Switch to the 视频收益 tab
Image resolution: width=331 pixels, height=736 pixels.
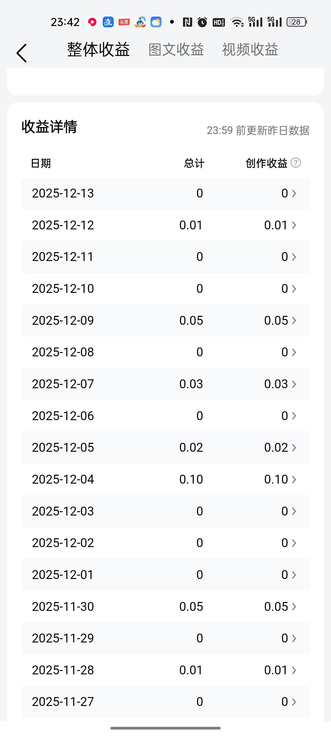coord(250,50)
